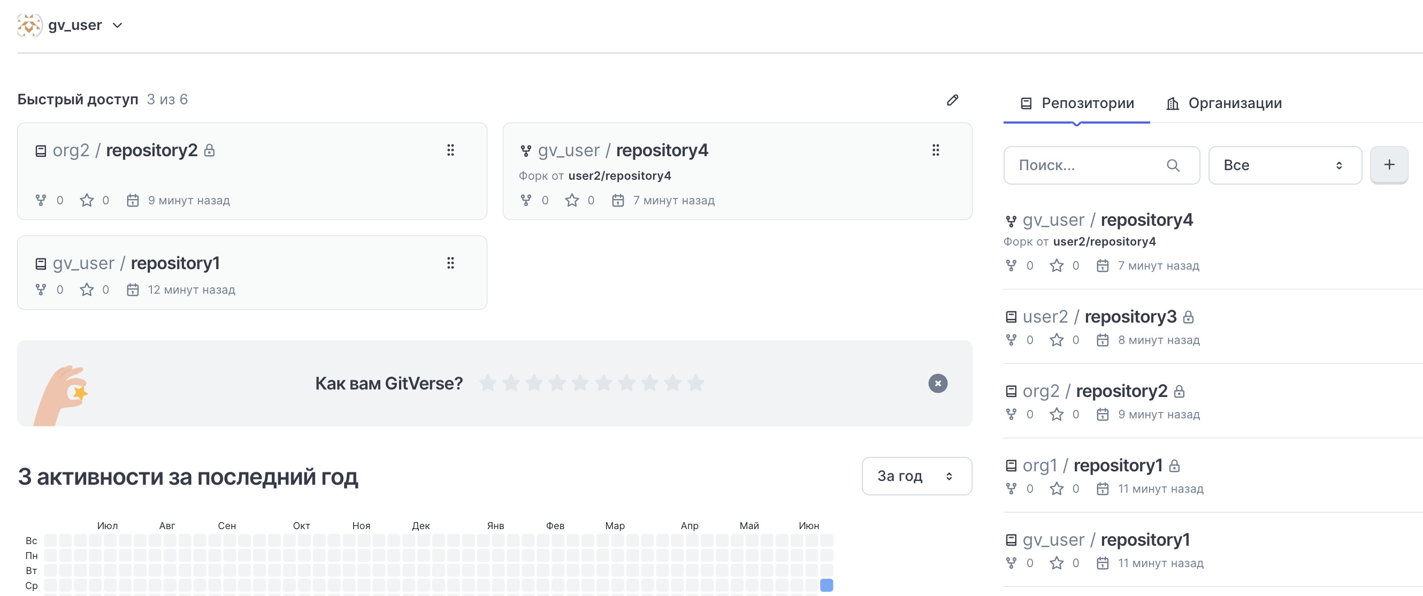Viewport: 1423px width, 596px height.
Task: Click lock icon next to sidebar org1/repository1
Action: point(1174,466)
